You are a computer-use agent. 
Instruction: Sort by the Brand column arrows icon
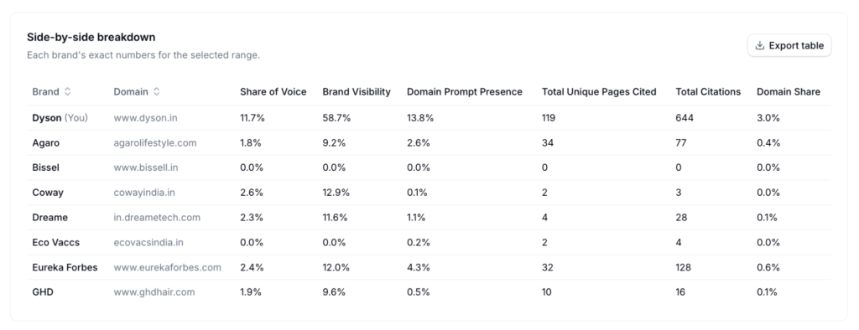coord(67,92)
